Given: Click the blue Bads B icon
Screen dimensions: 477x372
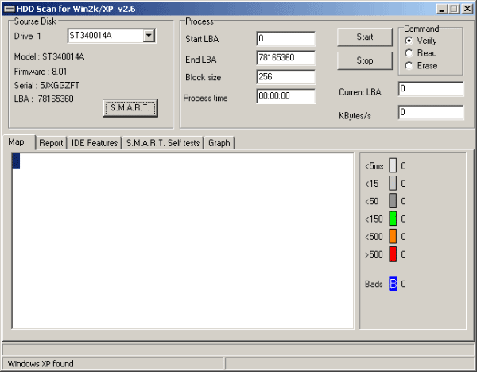Looking at the screenshot, I should pos(393,284).
